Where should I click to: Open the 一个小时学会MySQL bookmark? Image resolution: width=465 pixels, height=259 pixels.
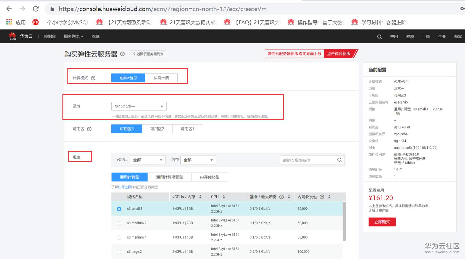[61, 22]
